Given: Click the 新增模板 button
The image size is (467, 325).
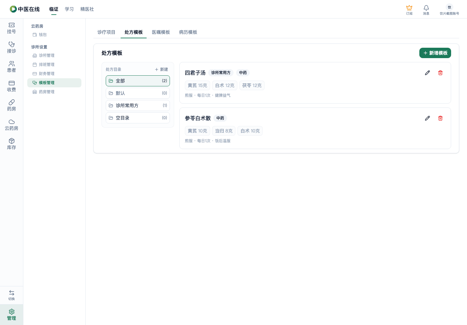Looking at the screenshot, I should pos(435,53).
